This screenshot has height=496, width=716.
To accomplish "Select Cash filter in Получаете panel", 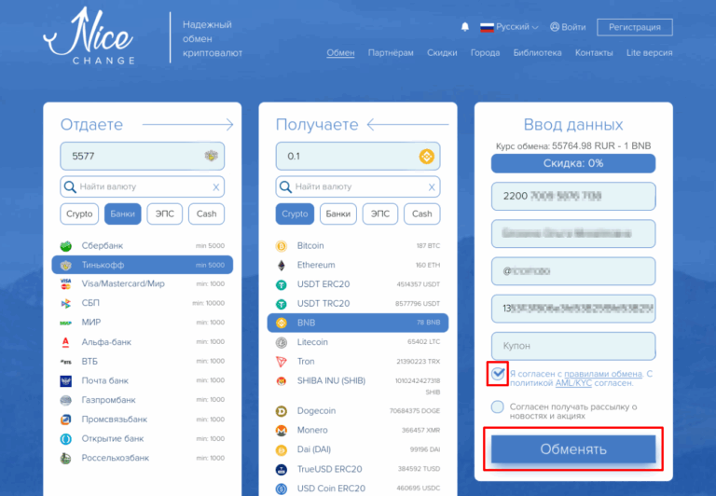I will tap(422, 214).
